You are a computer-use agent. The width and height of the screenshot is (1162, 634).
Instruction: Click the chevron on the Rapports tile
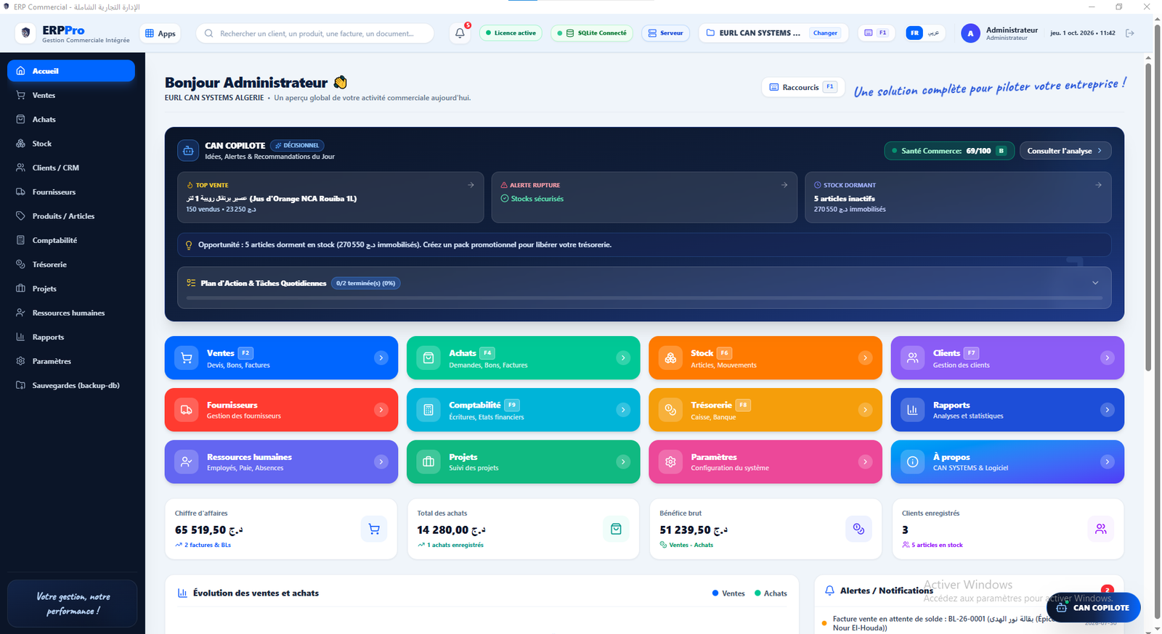click(1107, 410)
